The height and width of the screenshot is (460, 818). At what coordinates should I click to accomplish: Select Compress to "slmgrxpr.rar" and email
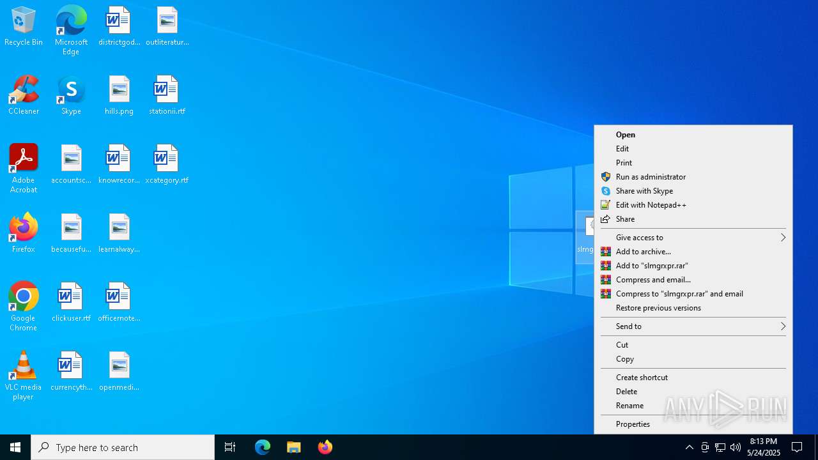[693, 294]
